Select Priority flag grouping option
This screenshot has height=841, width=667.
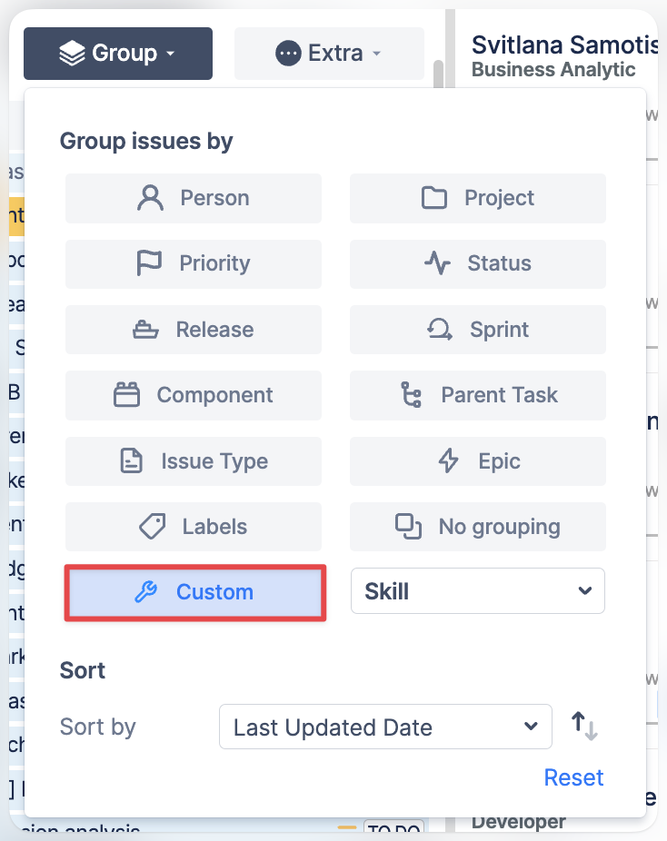(194, 263)
